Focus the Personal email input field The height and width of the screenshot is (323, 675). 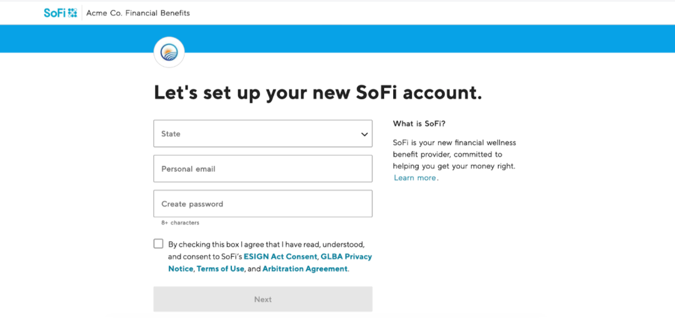click(263, 169)
